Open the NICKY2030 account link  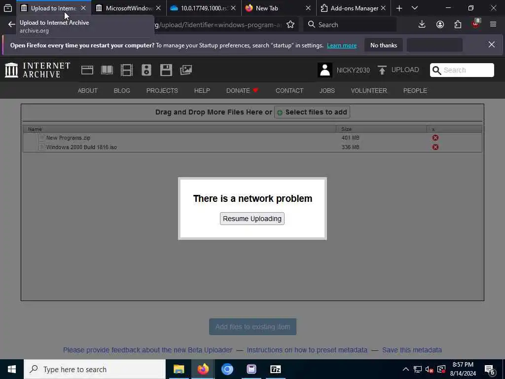(353, 70)
